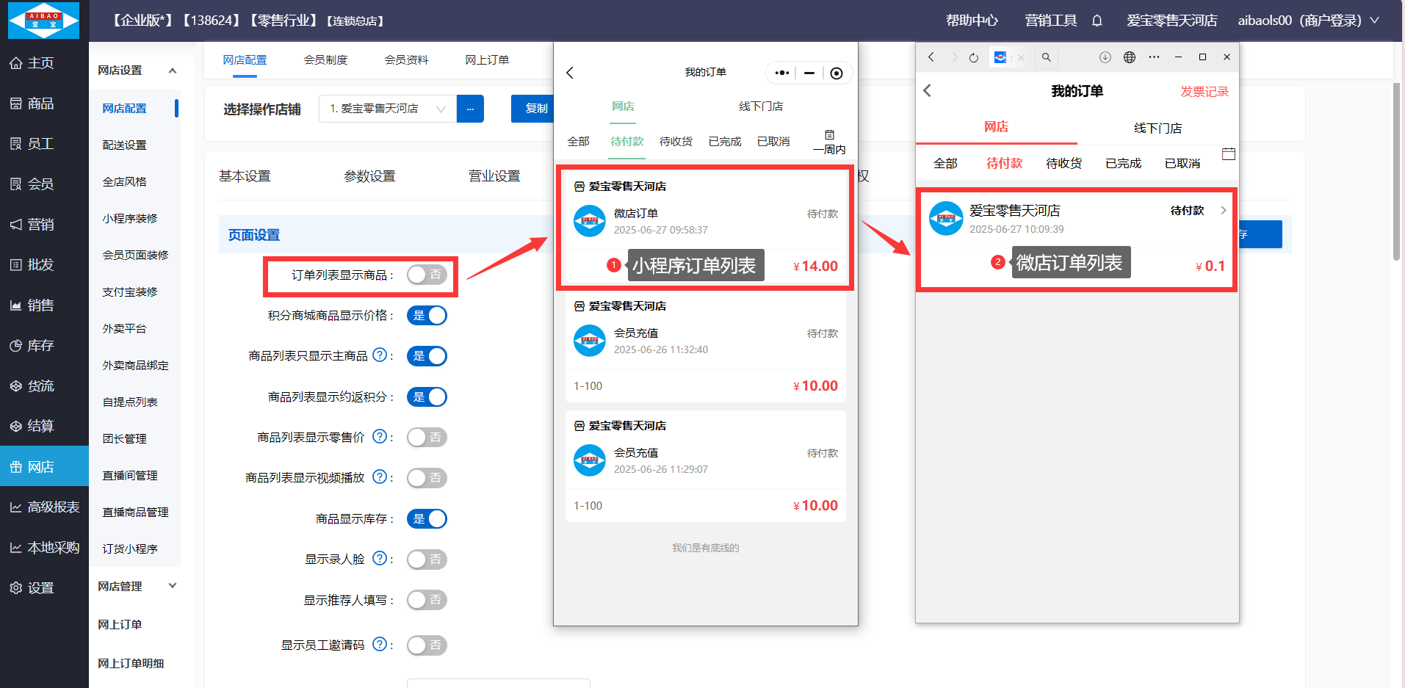1405x688 pixels.
Task: Open the three-dots menu in mini-program header
Action: pyautogui.click(x=782, y=73)
